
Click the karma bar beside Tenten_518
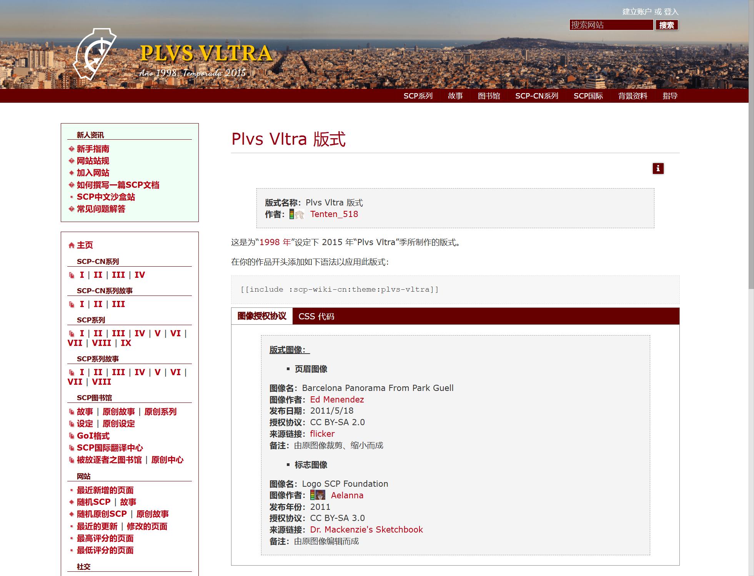(291, 214)
